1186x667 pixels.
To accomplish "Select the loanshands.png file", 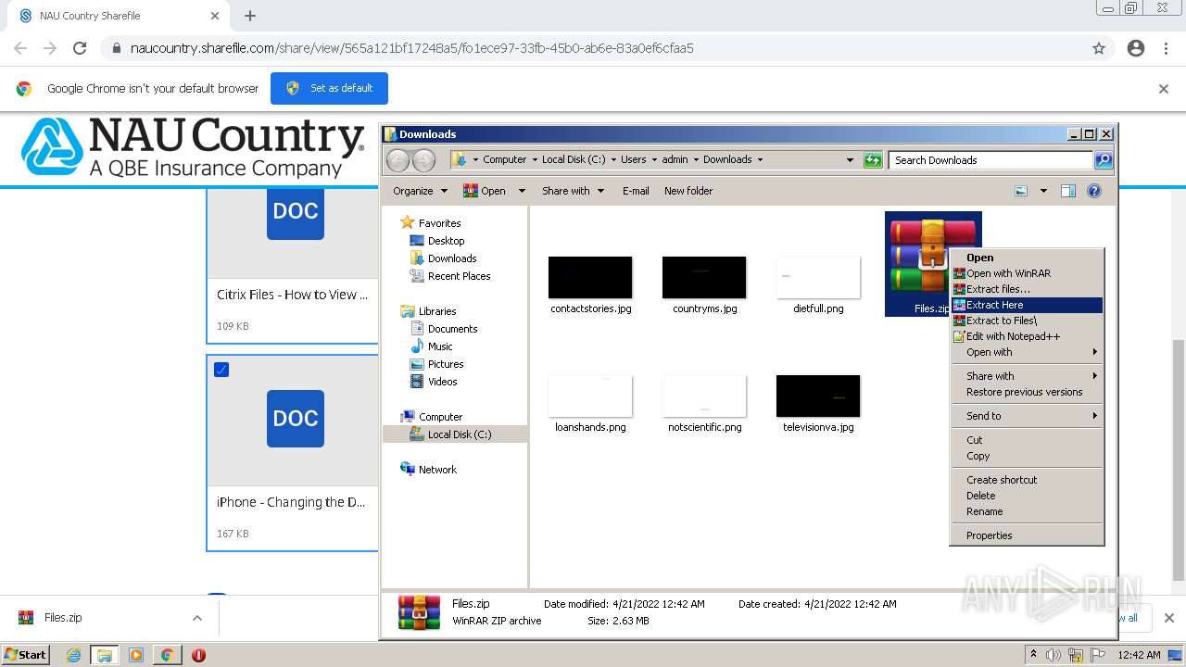I will [590, 404].
